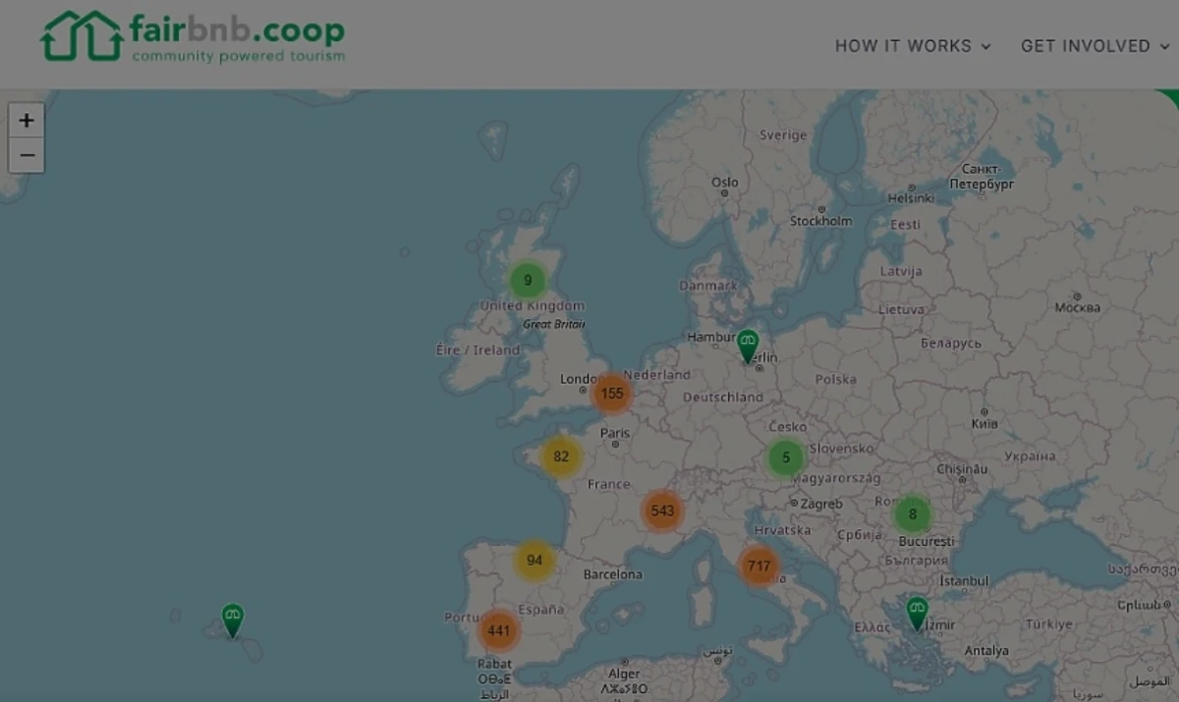Zoom in the map with plus button
This screenshot has width=1179, height=702.
(x=27, y=121)
